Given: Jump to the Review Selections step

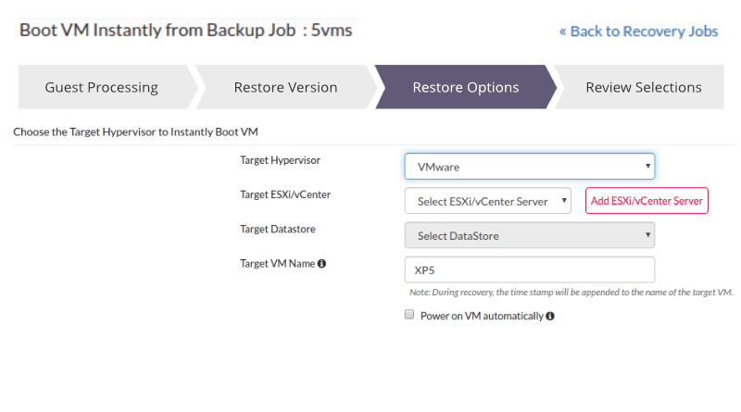Looking at the screenshot, I should pos(643,88).
